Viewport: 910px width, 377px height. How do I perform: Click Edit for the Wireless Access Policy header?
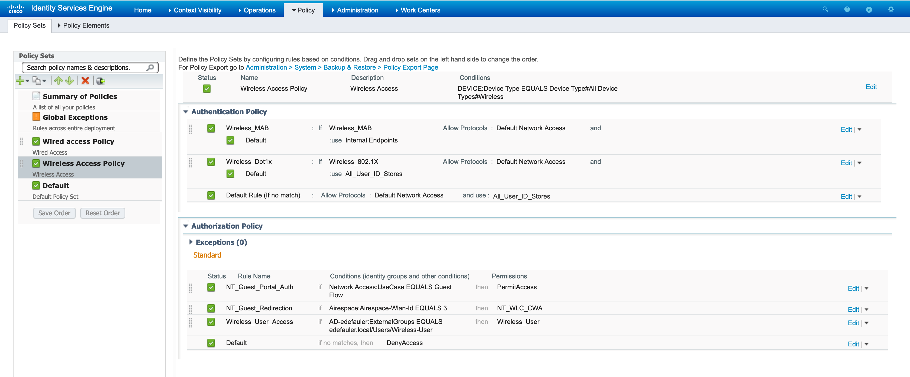click(871, 87)
